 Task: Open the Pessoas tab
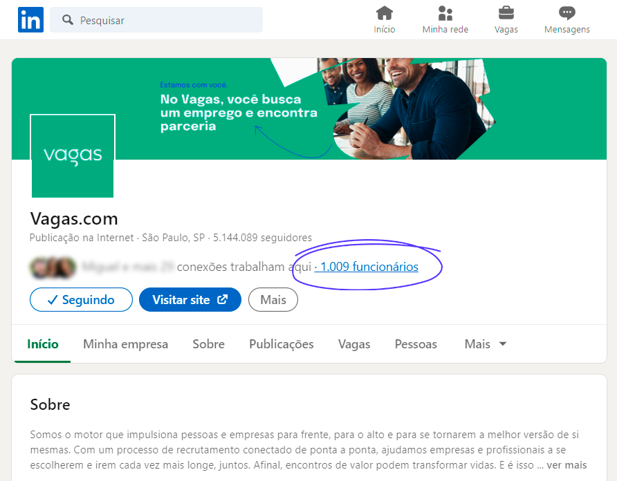point(416,344)
